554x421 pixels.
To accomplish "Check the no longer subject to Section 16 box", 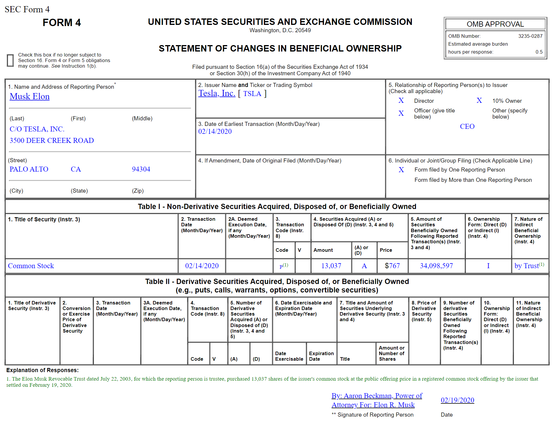I will click(10, 60).
